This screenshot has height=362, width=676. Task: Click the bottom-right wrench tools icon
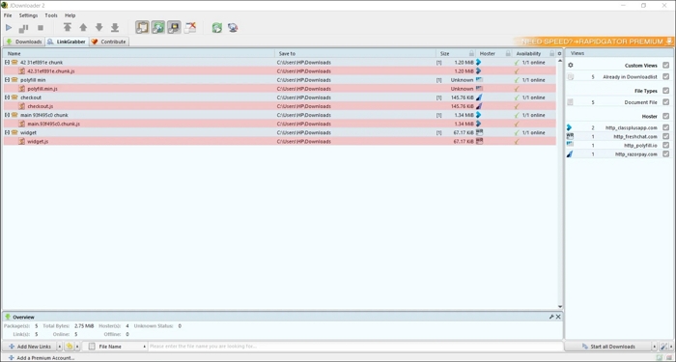[664, 347]
